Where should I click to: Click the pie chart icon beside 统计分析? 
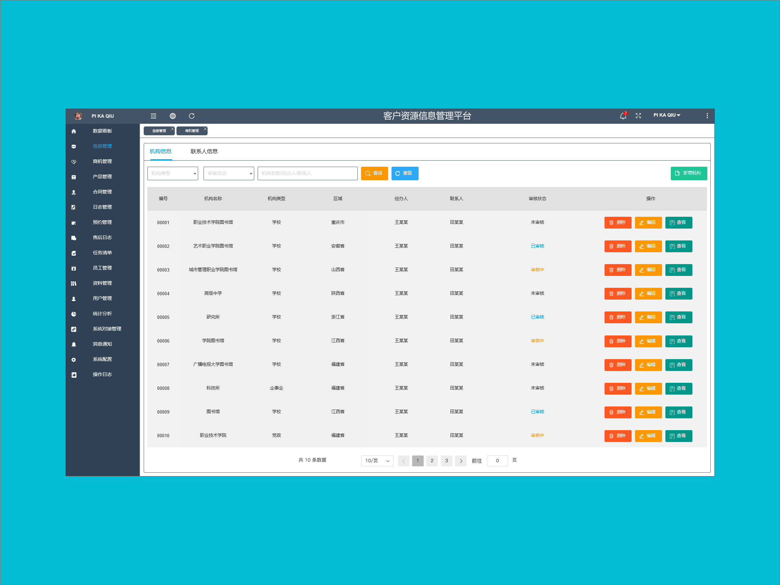click(x=74, y=314)
